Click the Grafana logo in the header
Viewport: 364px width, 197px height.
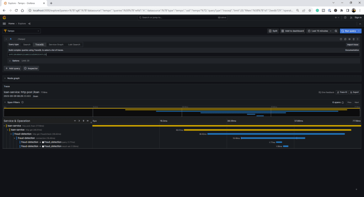(5, 17)
